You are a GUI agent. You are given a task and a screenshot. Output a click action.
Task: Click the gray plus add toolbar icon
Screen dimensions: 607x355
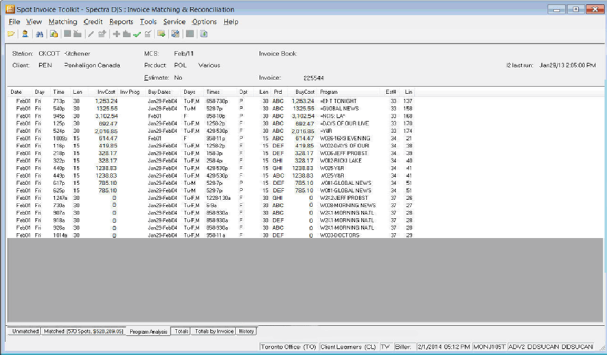point(116,34)
